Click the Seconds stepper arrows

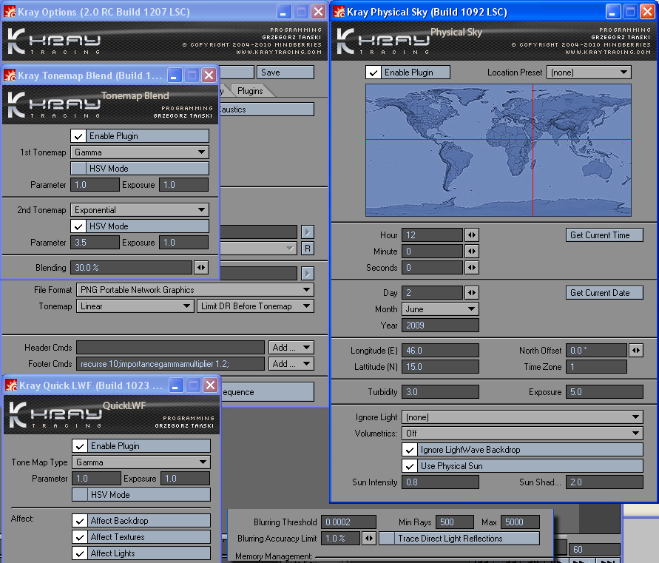click(471, 268)
